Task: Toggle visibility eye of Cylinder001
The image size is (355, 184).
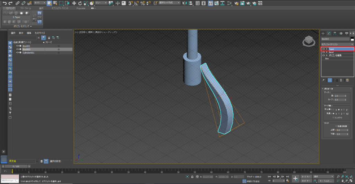Action: pyautogui.click(x=17, y=53)
